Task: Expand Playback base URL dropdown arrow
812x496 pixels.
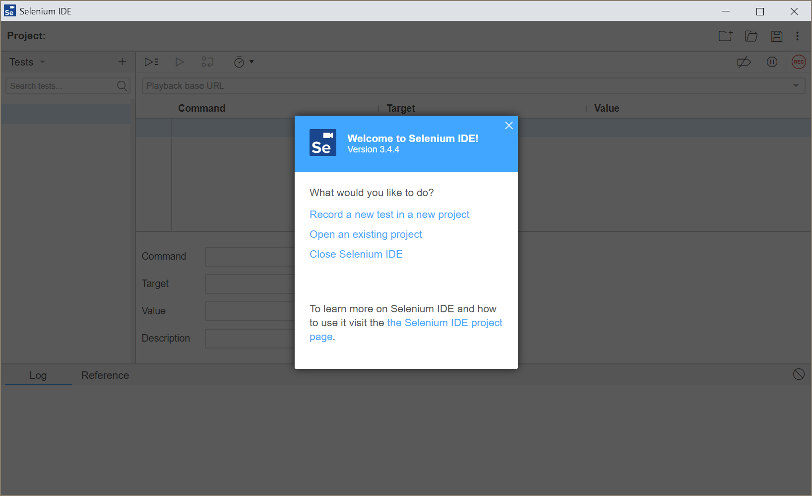Action: (x=796, y=86)
